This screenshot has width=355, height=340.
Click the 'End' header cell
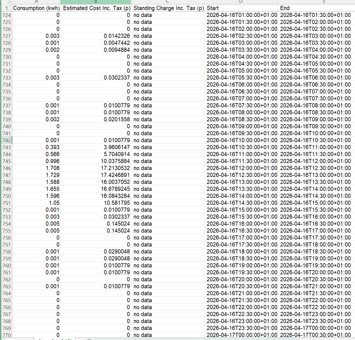[316, 8]
